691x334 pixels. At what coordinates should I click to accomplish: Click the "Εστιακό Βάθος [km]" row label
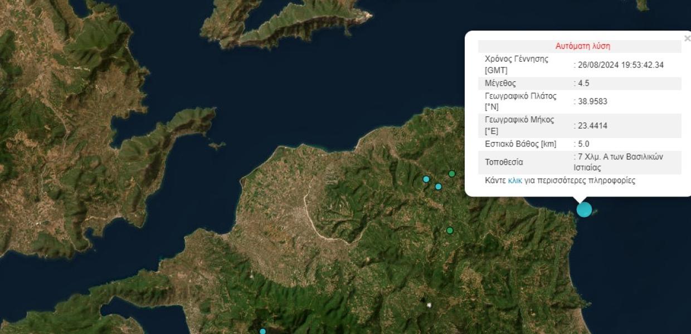click(520, 144)
